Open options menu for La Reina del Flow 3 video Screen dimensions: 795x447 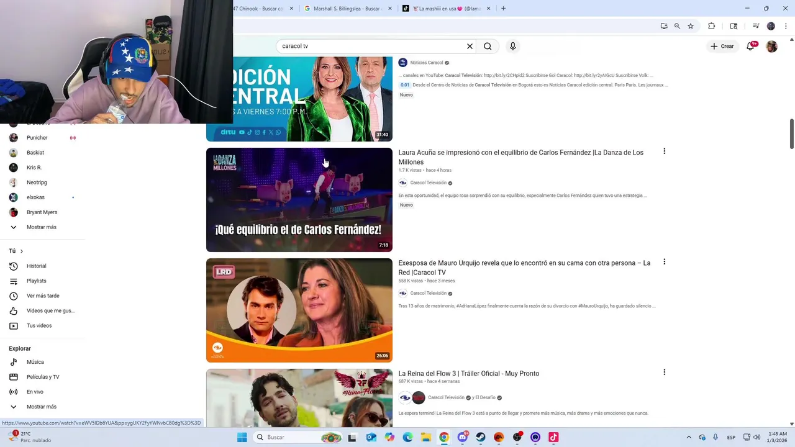tap(664, 372)
